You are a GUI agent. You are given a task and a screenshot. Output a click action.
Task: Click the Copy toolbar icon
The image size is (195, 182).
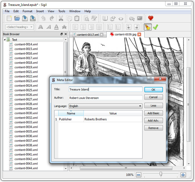[69, 18]
